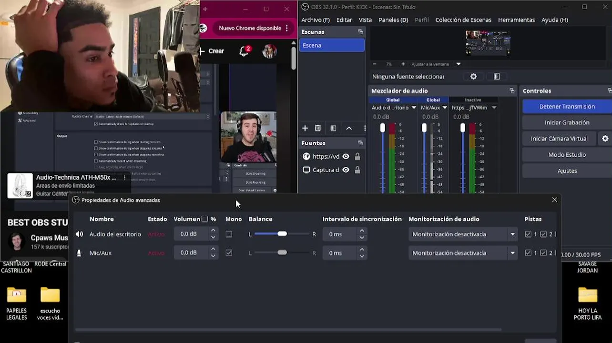The image size is (612, 343).
Task: Open Editar menu
Action: 344,20
